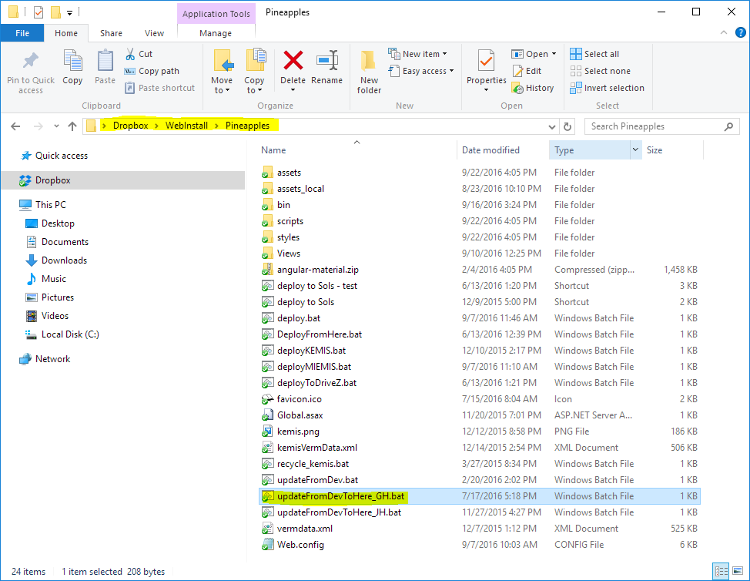Click Copy path in Clipboard group
The height and width of the screenshot is (581, 750).
152,71
